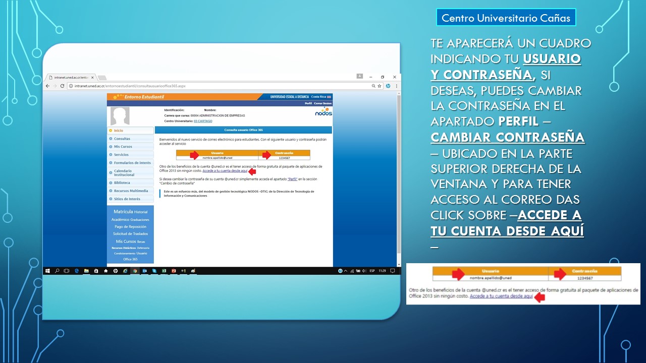
Task: Expand the Consultas sidebar section
Action: click(122, 139)
